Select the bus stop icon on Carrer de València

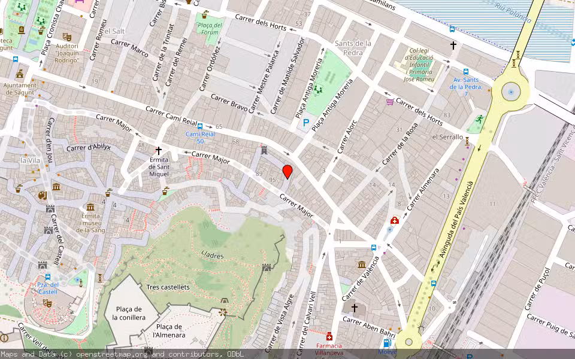click(x=373, y=248)
